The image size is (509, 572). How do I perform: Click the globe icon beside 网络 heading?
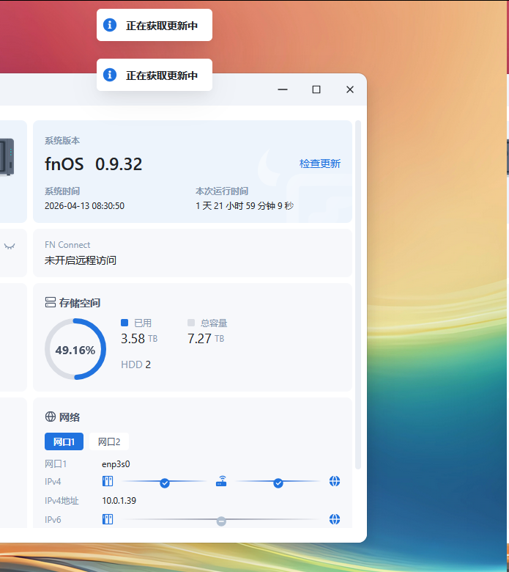tap(51, 417)
